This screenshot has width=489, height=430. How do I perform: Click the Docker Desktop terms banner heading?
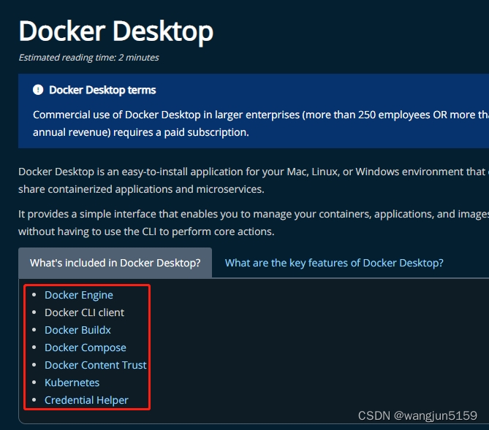click(102, 90)
